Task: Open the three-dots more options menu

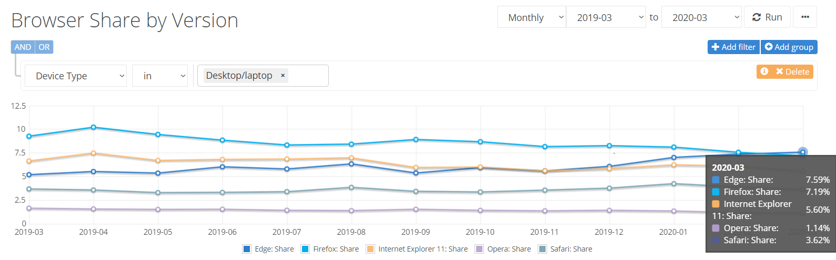Action: pos(805,17)
